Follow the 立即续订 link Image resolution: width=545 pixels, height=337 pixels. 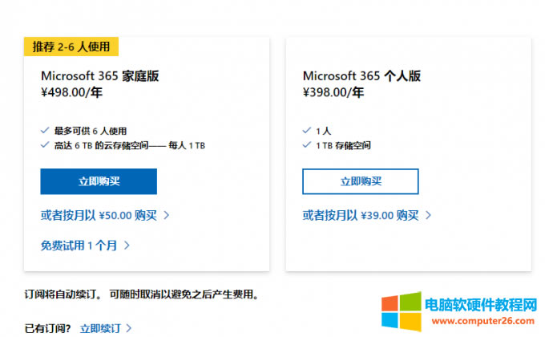coord(99,328)
